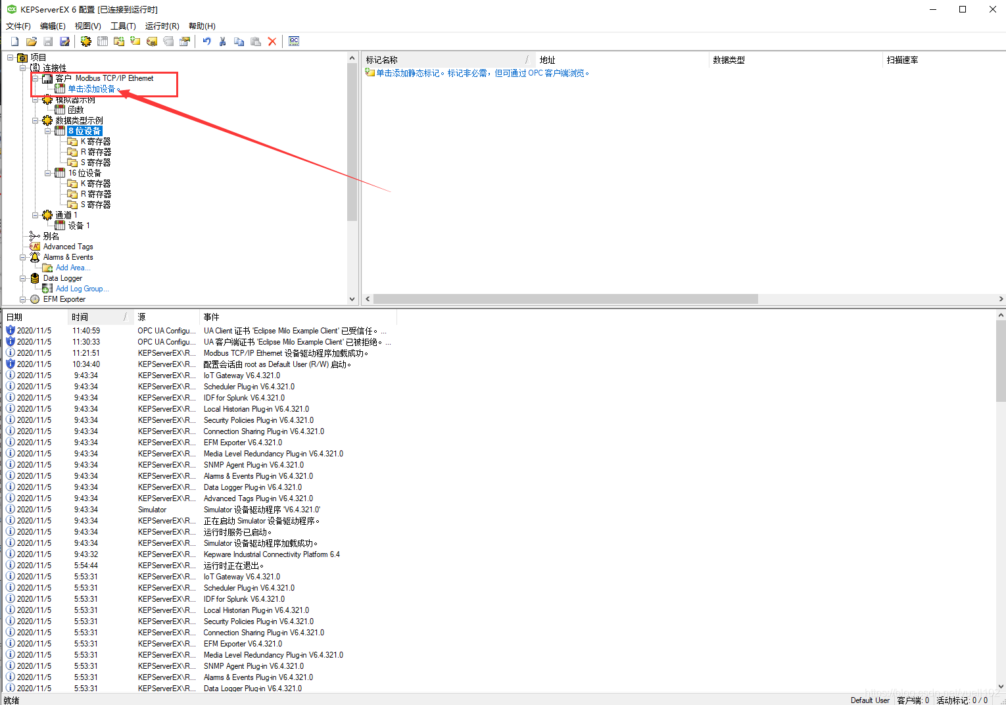
Task: Click the red Delete X toolbar icon
Action: click(272, 41)
